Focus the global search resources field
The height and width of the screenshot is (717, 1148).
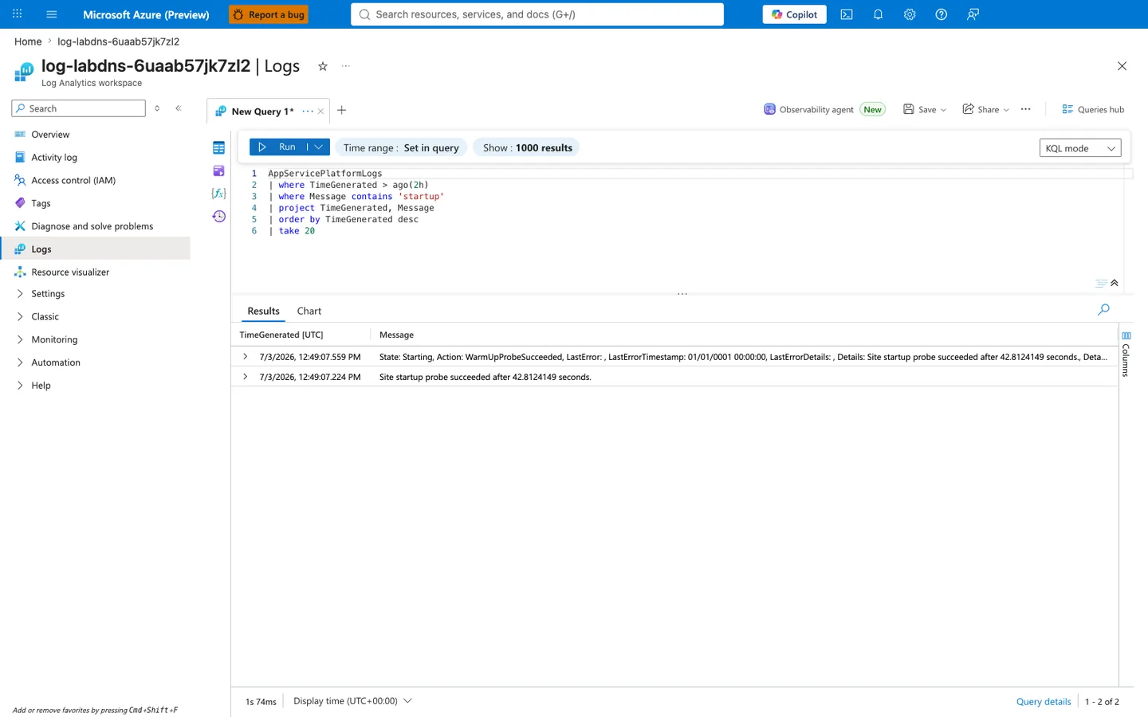pyautogui.click(x=537, y=14)
